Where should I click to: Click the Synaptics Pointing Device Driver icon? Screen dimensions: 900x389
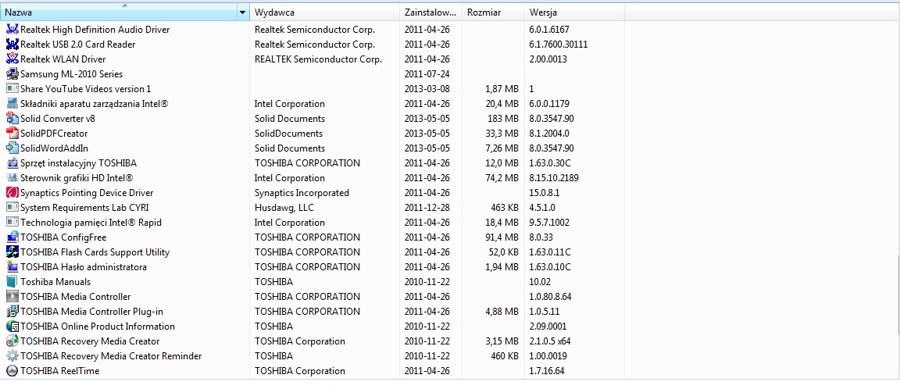coord(12,193)
